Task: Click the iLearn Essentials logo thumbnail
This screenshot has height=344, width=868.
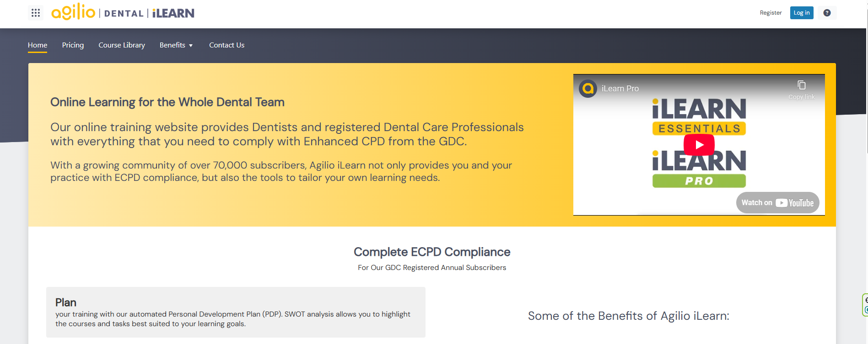Action: [x=699, y=117]
